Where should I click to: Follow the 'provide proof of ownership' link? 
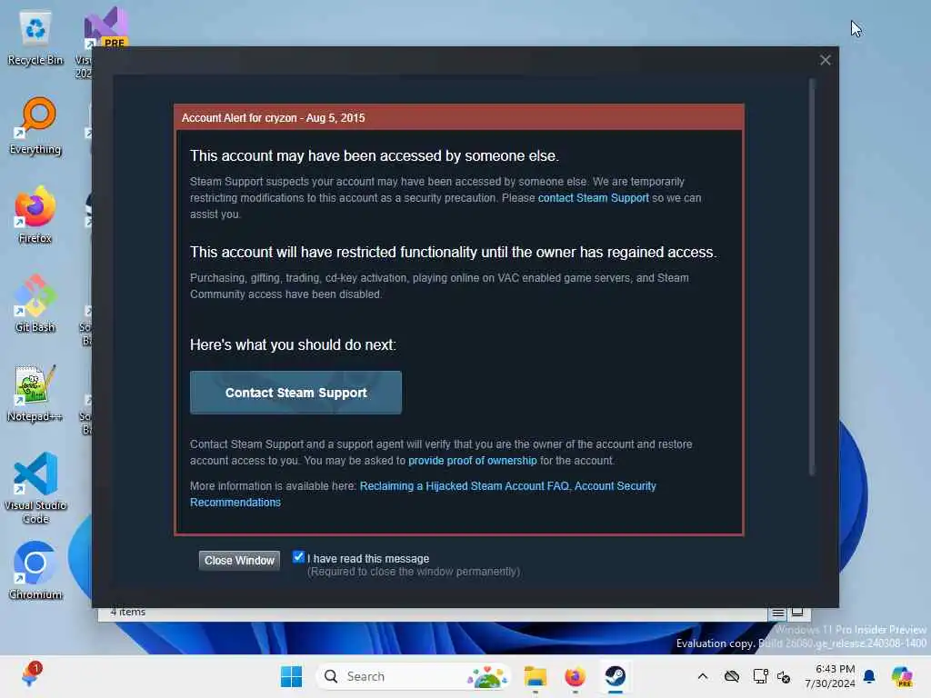pyautogui.click(x=472, y=461)
